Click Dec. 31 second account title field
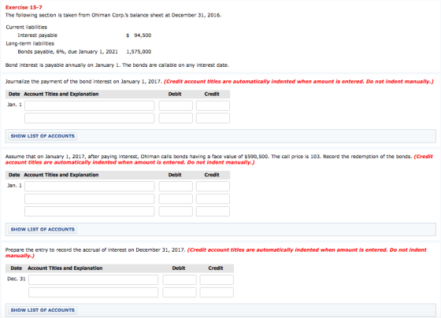441x318 pixels. pyautogui.click(x=94, y=292)
